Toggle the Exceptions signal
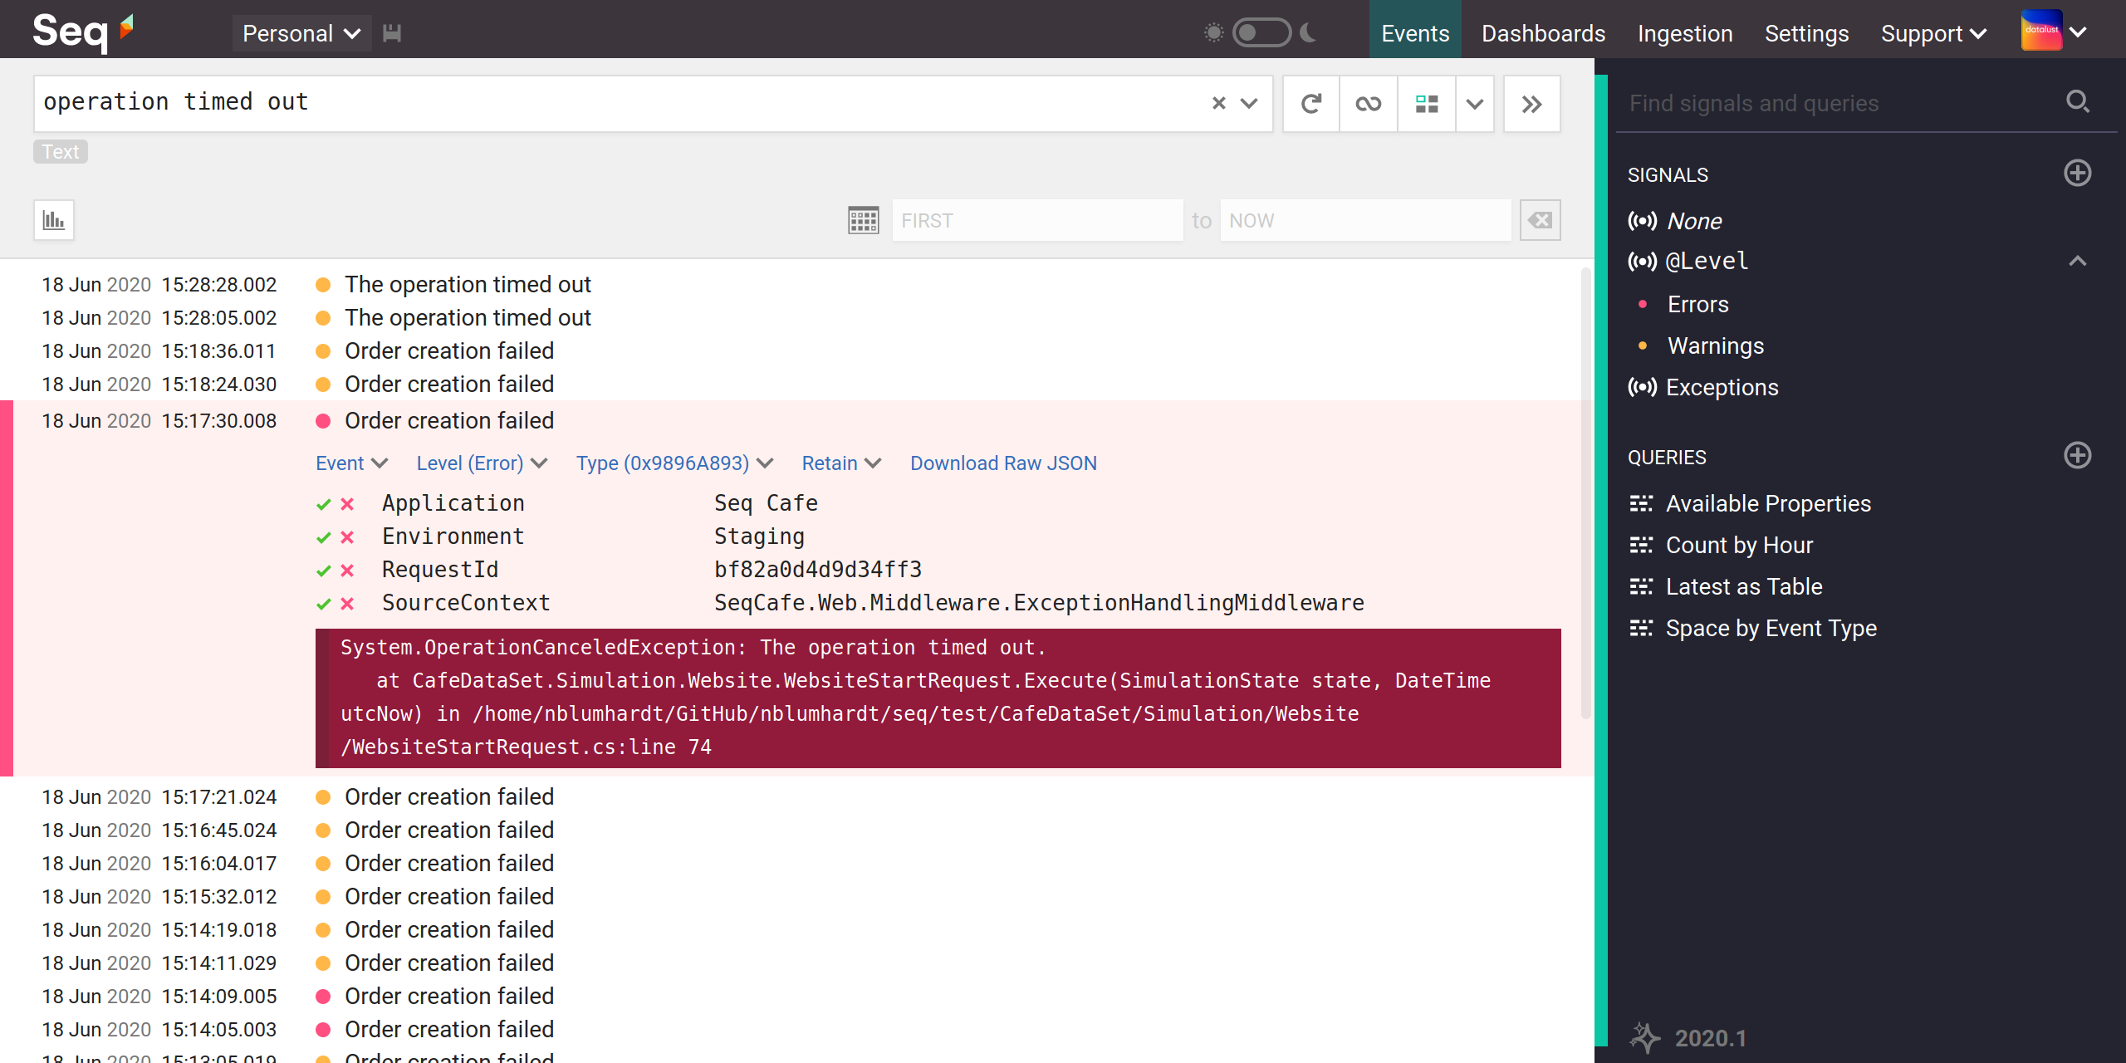Image resolution: width=2126 pixels, height=1063 pixels. coord(1722,387)
